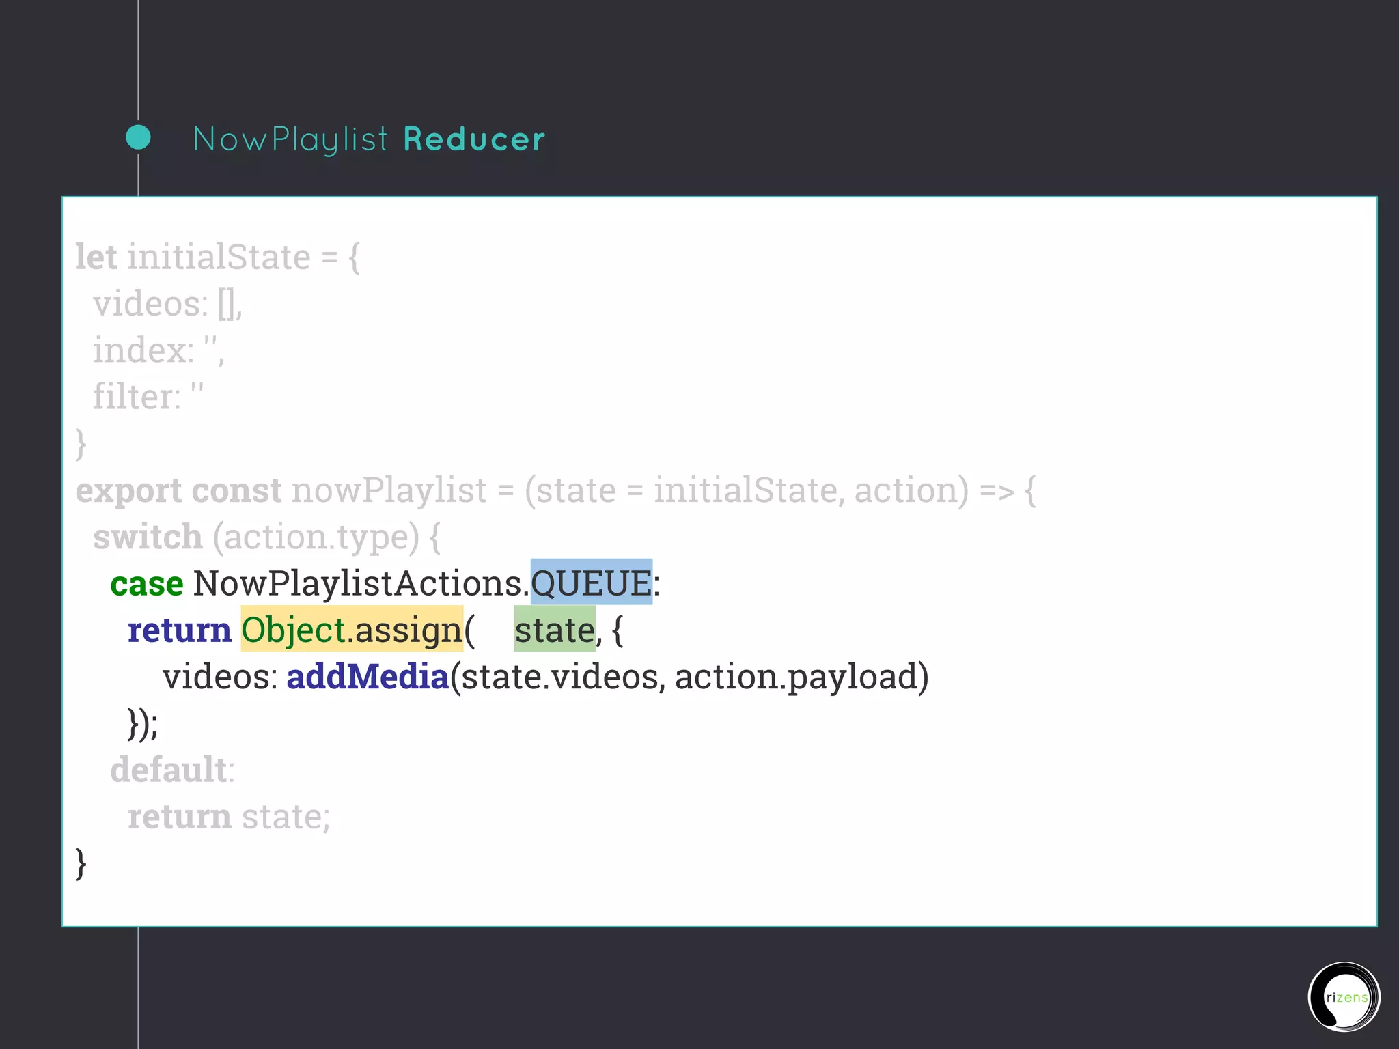
Task: Click the 'index: '',' line
Action: click(x=158, y=350)
